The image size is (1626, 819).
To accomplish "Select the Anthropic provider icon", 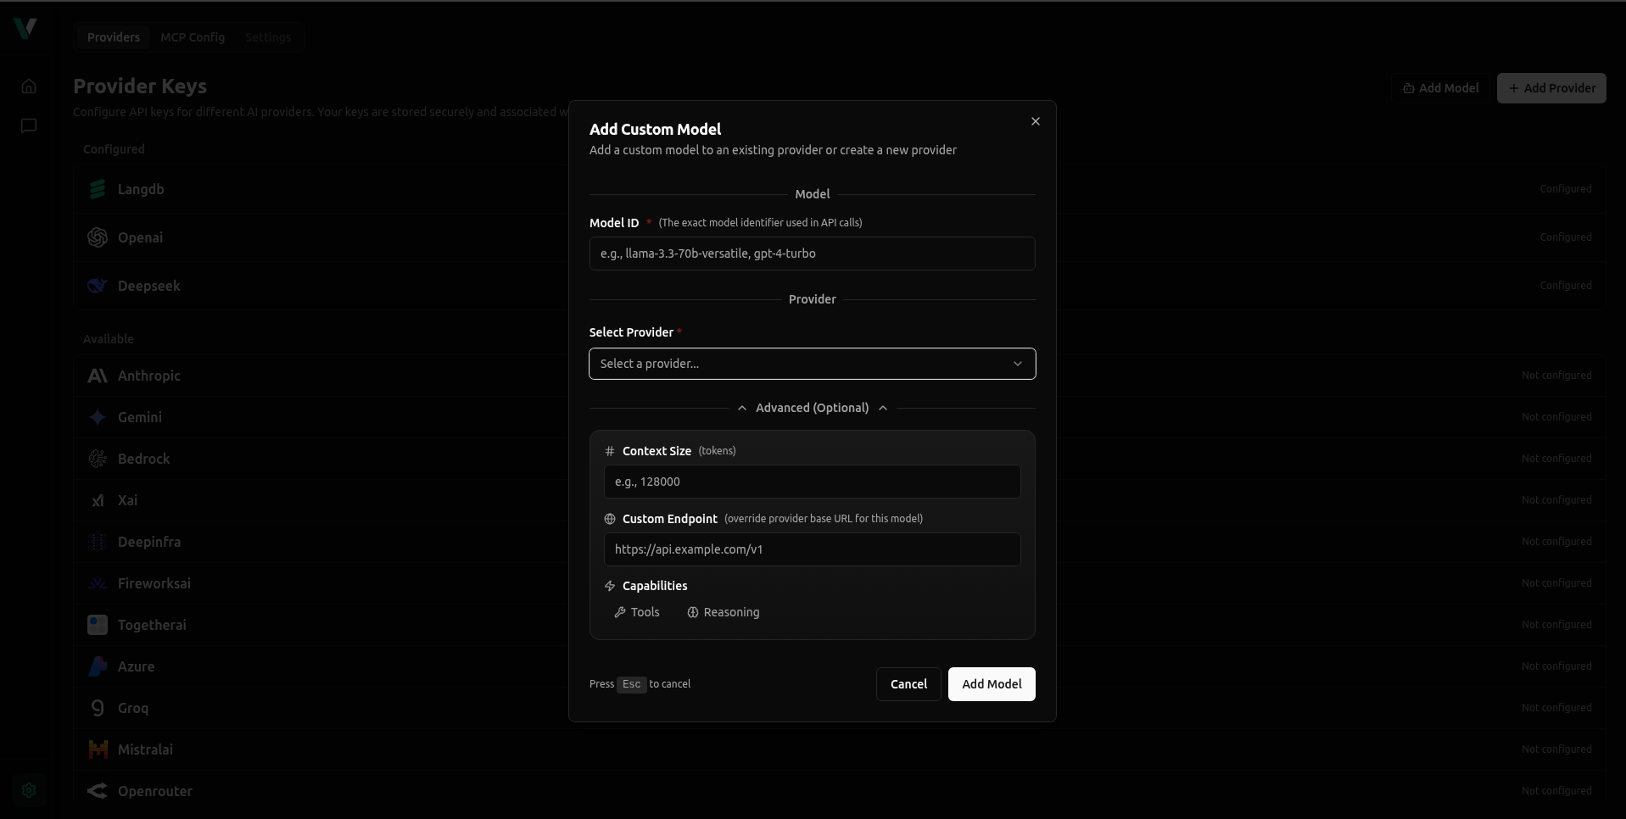I will tap(97, 376).
